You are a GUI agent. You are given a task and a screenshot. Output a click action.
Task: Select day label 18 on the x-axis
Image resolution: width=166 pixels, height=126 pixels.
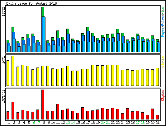(x=93, y=123)
